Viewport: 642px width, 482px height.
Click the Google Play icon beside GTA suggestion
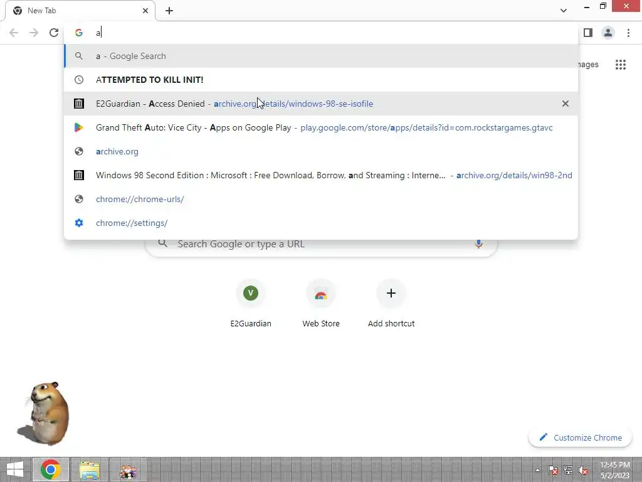(78, 127)
